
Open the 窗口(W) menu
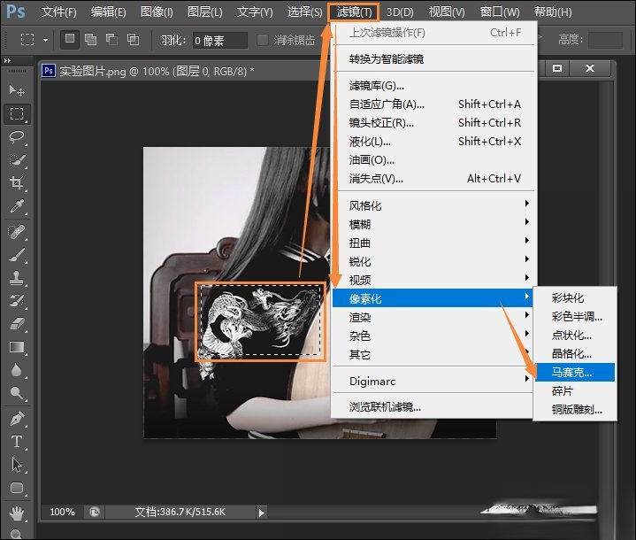click(x=499, y=12)
